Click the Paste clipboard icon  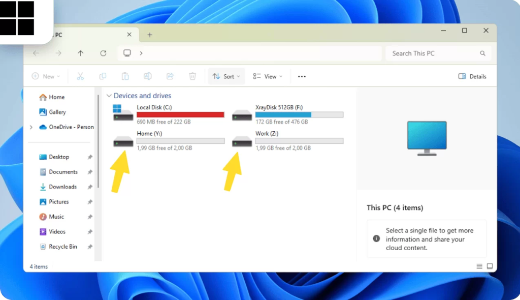click(125, 76)
